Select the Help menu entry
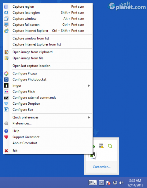The width and height of the screenshot is (147, 188). click(x=48, y=131)
